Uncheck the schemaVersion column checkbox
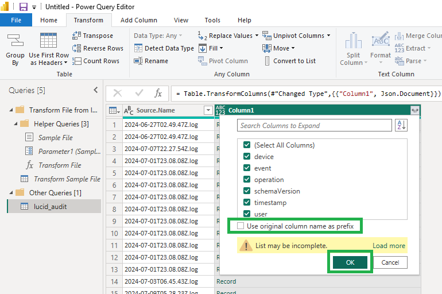The height and width of the screenshot is (294, 442). [x=247, y=191]
